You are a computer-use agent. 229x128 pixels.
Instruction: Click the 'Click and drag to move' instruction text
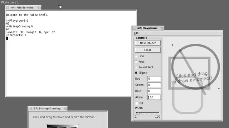pyautogui.click(x=64, y=117)
